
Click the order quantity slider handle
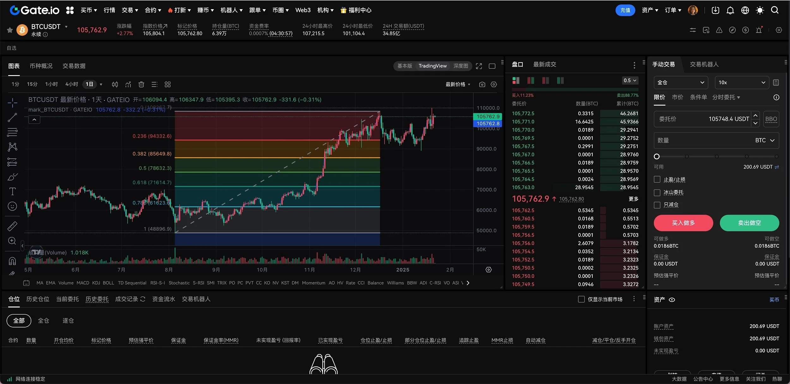[657, 157]
